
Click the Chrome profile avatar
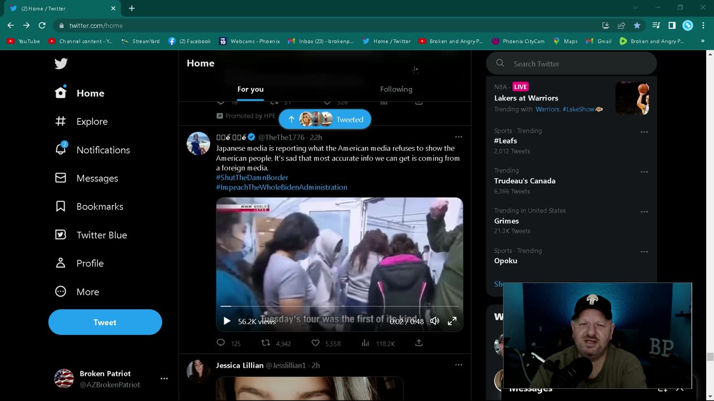pos(688,25)
